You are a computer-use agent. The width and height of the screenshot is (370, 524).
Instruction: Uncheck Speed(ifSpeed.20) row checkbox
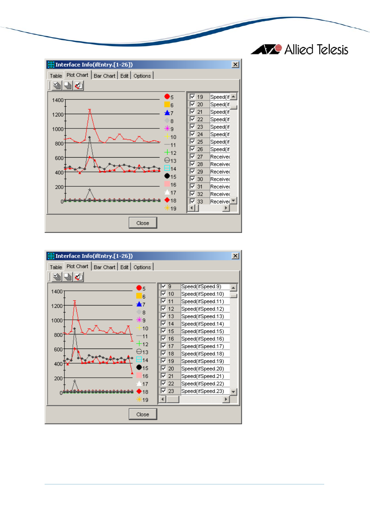(163, 368)
